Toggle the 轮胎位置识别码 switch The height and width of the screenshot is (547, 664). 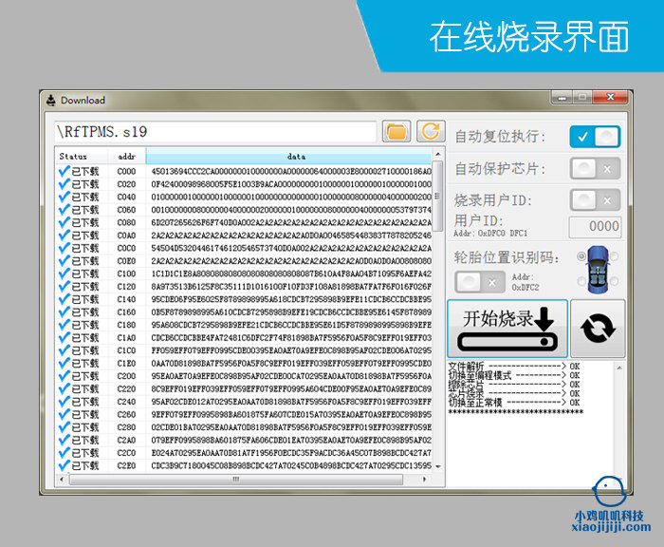[x=480, y=282]
